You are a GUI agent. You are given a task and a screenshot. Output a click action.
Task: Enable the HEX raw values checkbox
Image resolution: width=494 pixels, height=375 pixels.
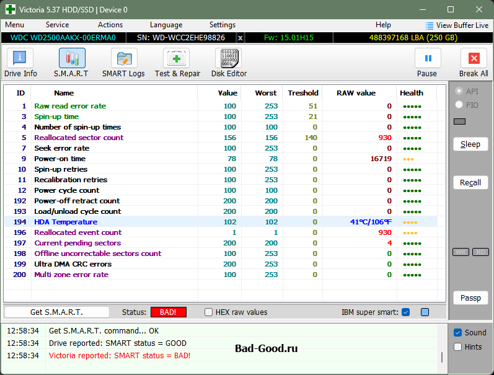click(x=209, y=312)
